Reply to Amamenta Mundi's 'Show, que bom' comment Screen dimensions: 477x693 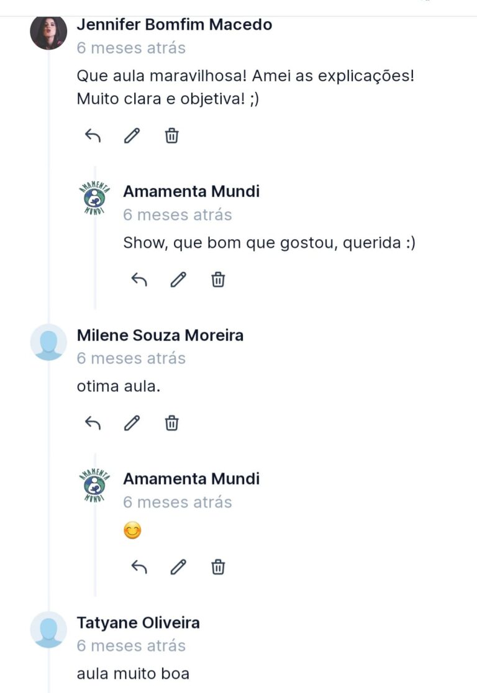pos(139,279)
